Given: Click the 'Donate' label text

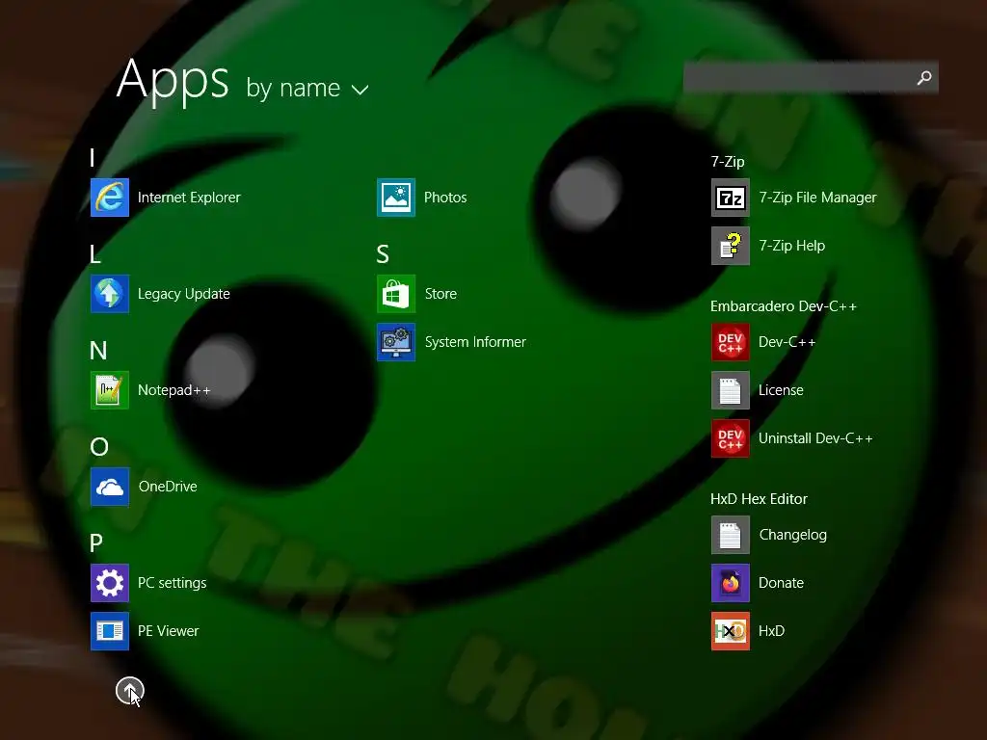Looking at the screenshot, I should click(781, 583).
